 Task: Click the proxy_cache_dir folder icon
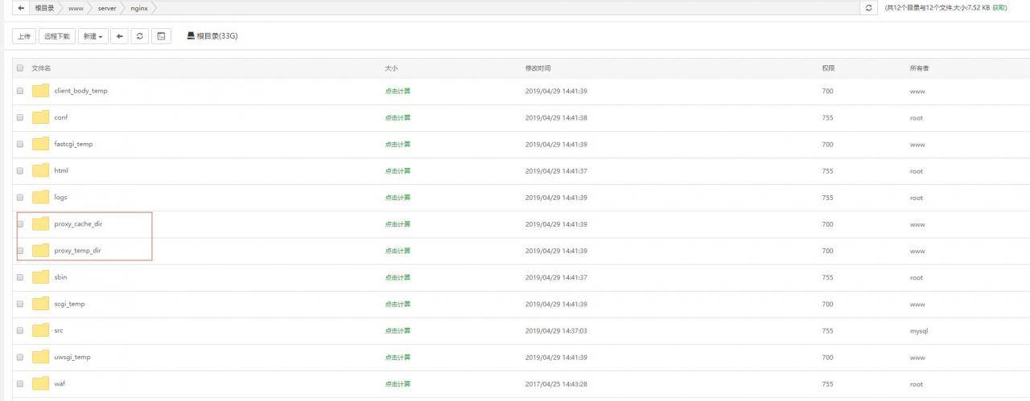tap(41, 224)
